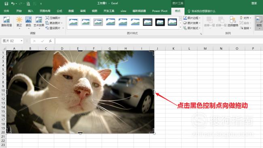Select column P header
This screenshot has width=263, height=148.
253,49
